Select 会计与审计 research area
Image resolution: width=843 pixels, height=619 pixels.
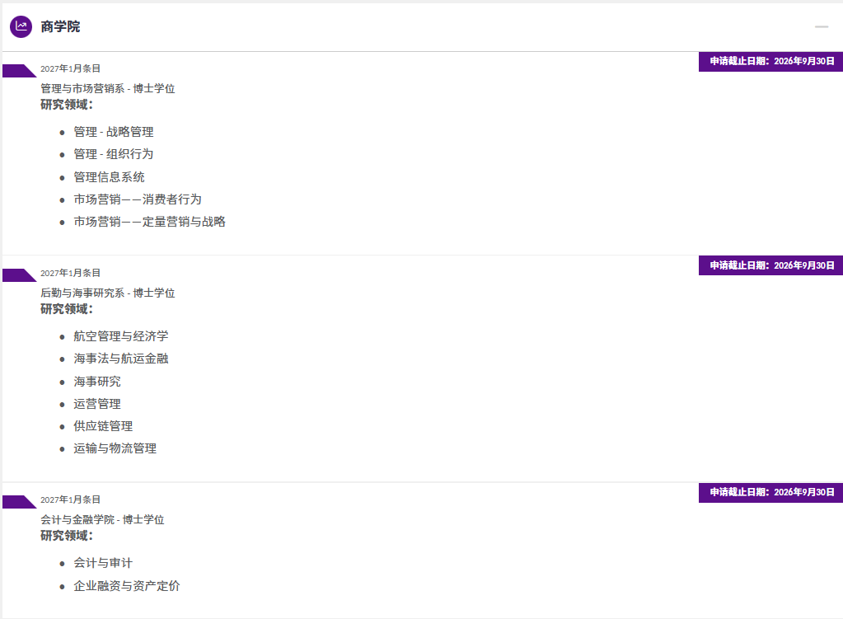[103, 563]
